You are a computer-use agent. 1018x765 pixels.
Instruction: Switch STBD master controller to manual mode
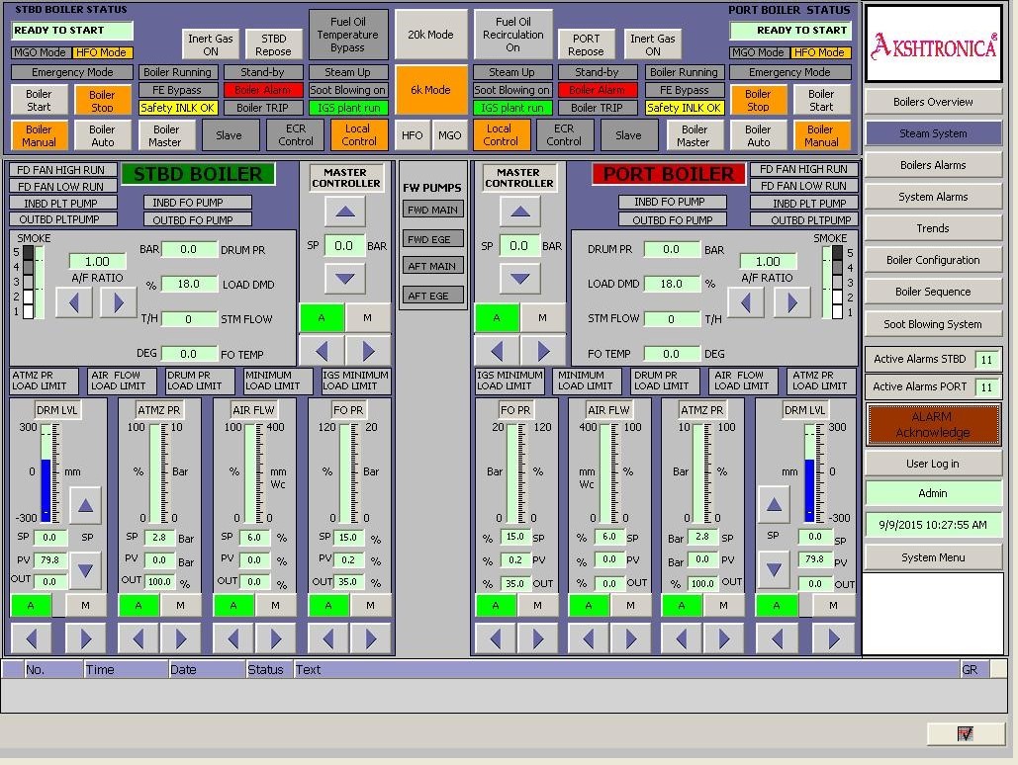coord(367,317)
